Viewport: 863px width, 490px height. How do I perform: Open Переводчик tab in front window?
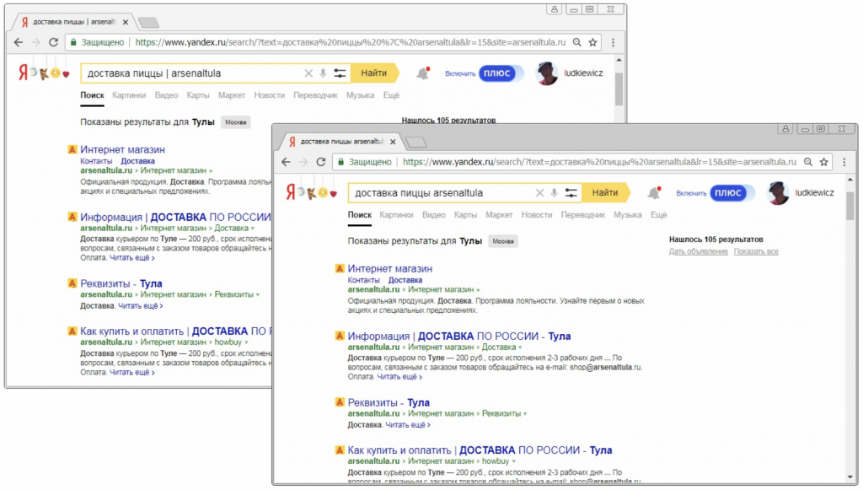pyautogui.click(x=583, y=215)
